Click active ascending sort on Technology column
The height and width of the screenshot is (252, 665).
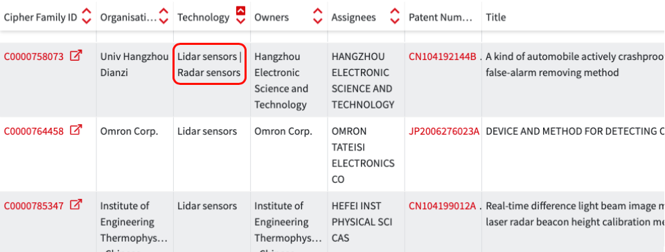(240, 10)
